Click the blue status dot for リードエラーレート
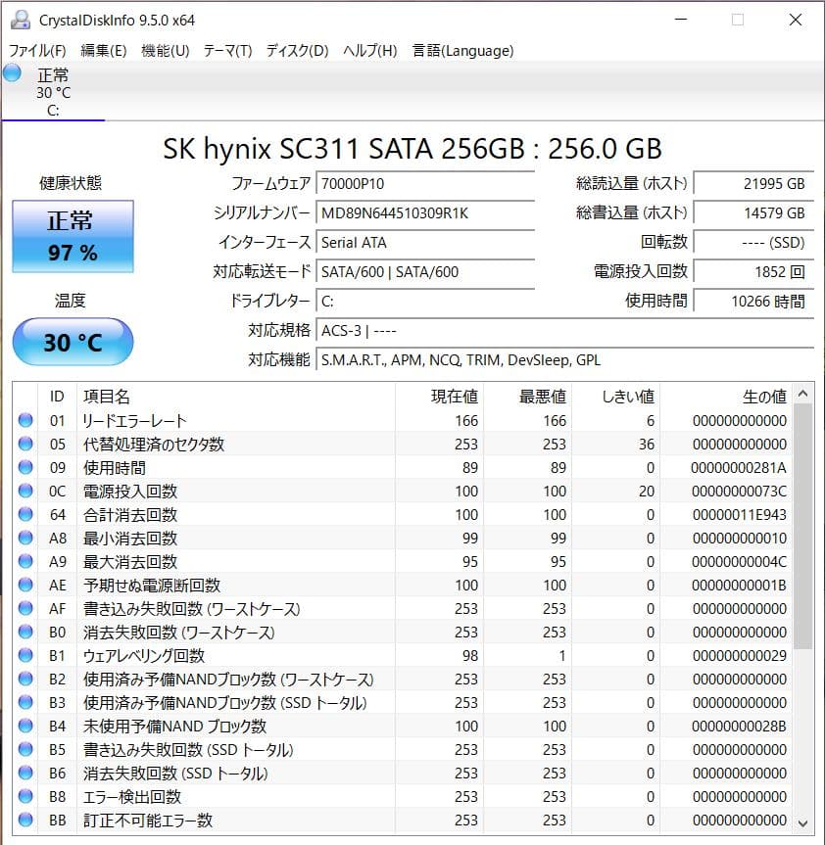This screenshot has width=825, height=845. point(24,420)
